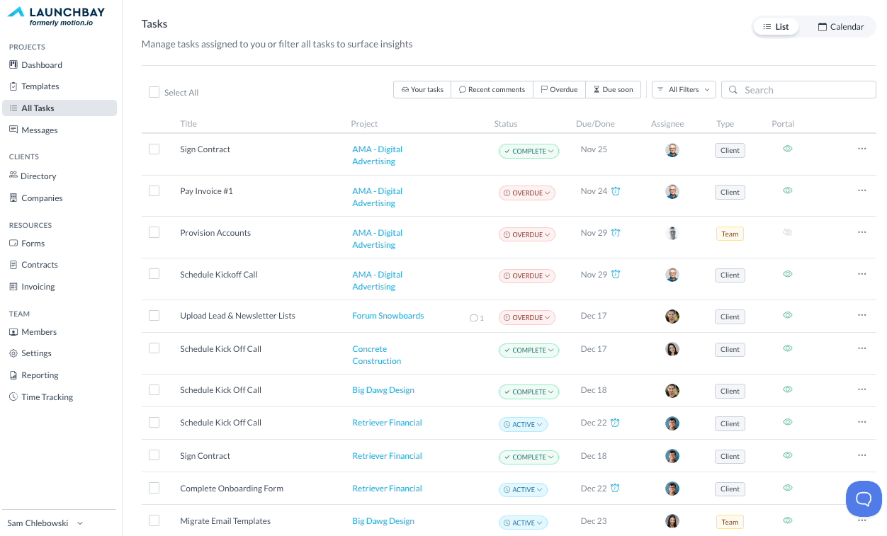The width and height of the screenshot is (887, 536).
Task: Expand COMPLETE status dropdown on Sign Contract AMA
Action: coord(529,151)
